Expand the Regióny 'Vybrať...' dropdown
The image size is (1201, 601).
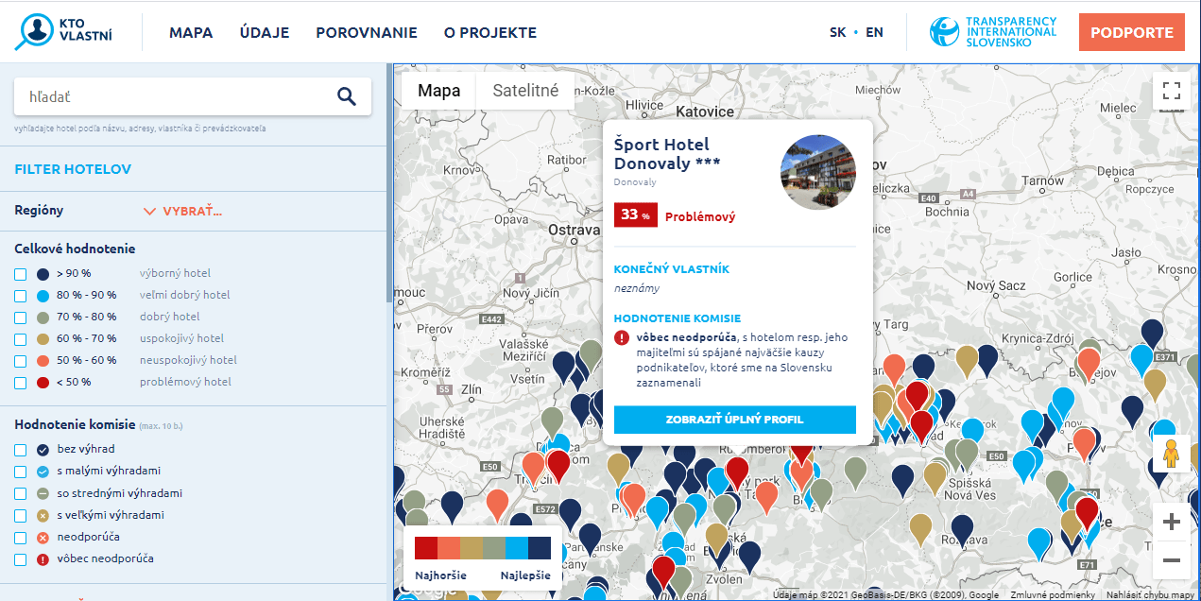182,211
